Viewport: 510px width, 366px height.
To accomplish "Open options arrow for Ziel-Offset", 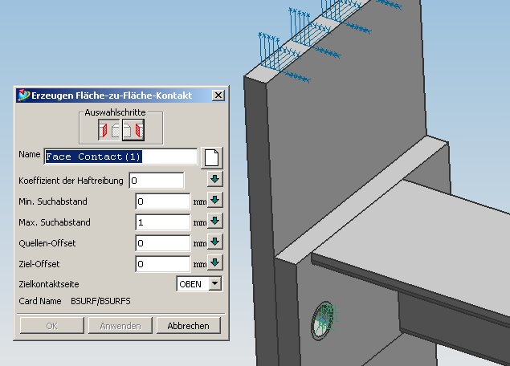I will tap(215, 262).
